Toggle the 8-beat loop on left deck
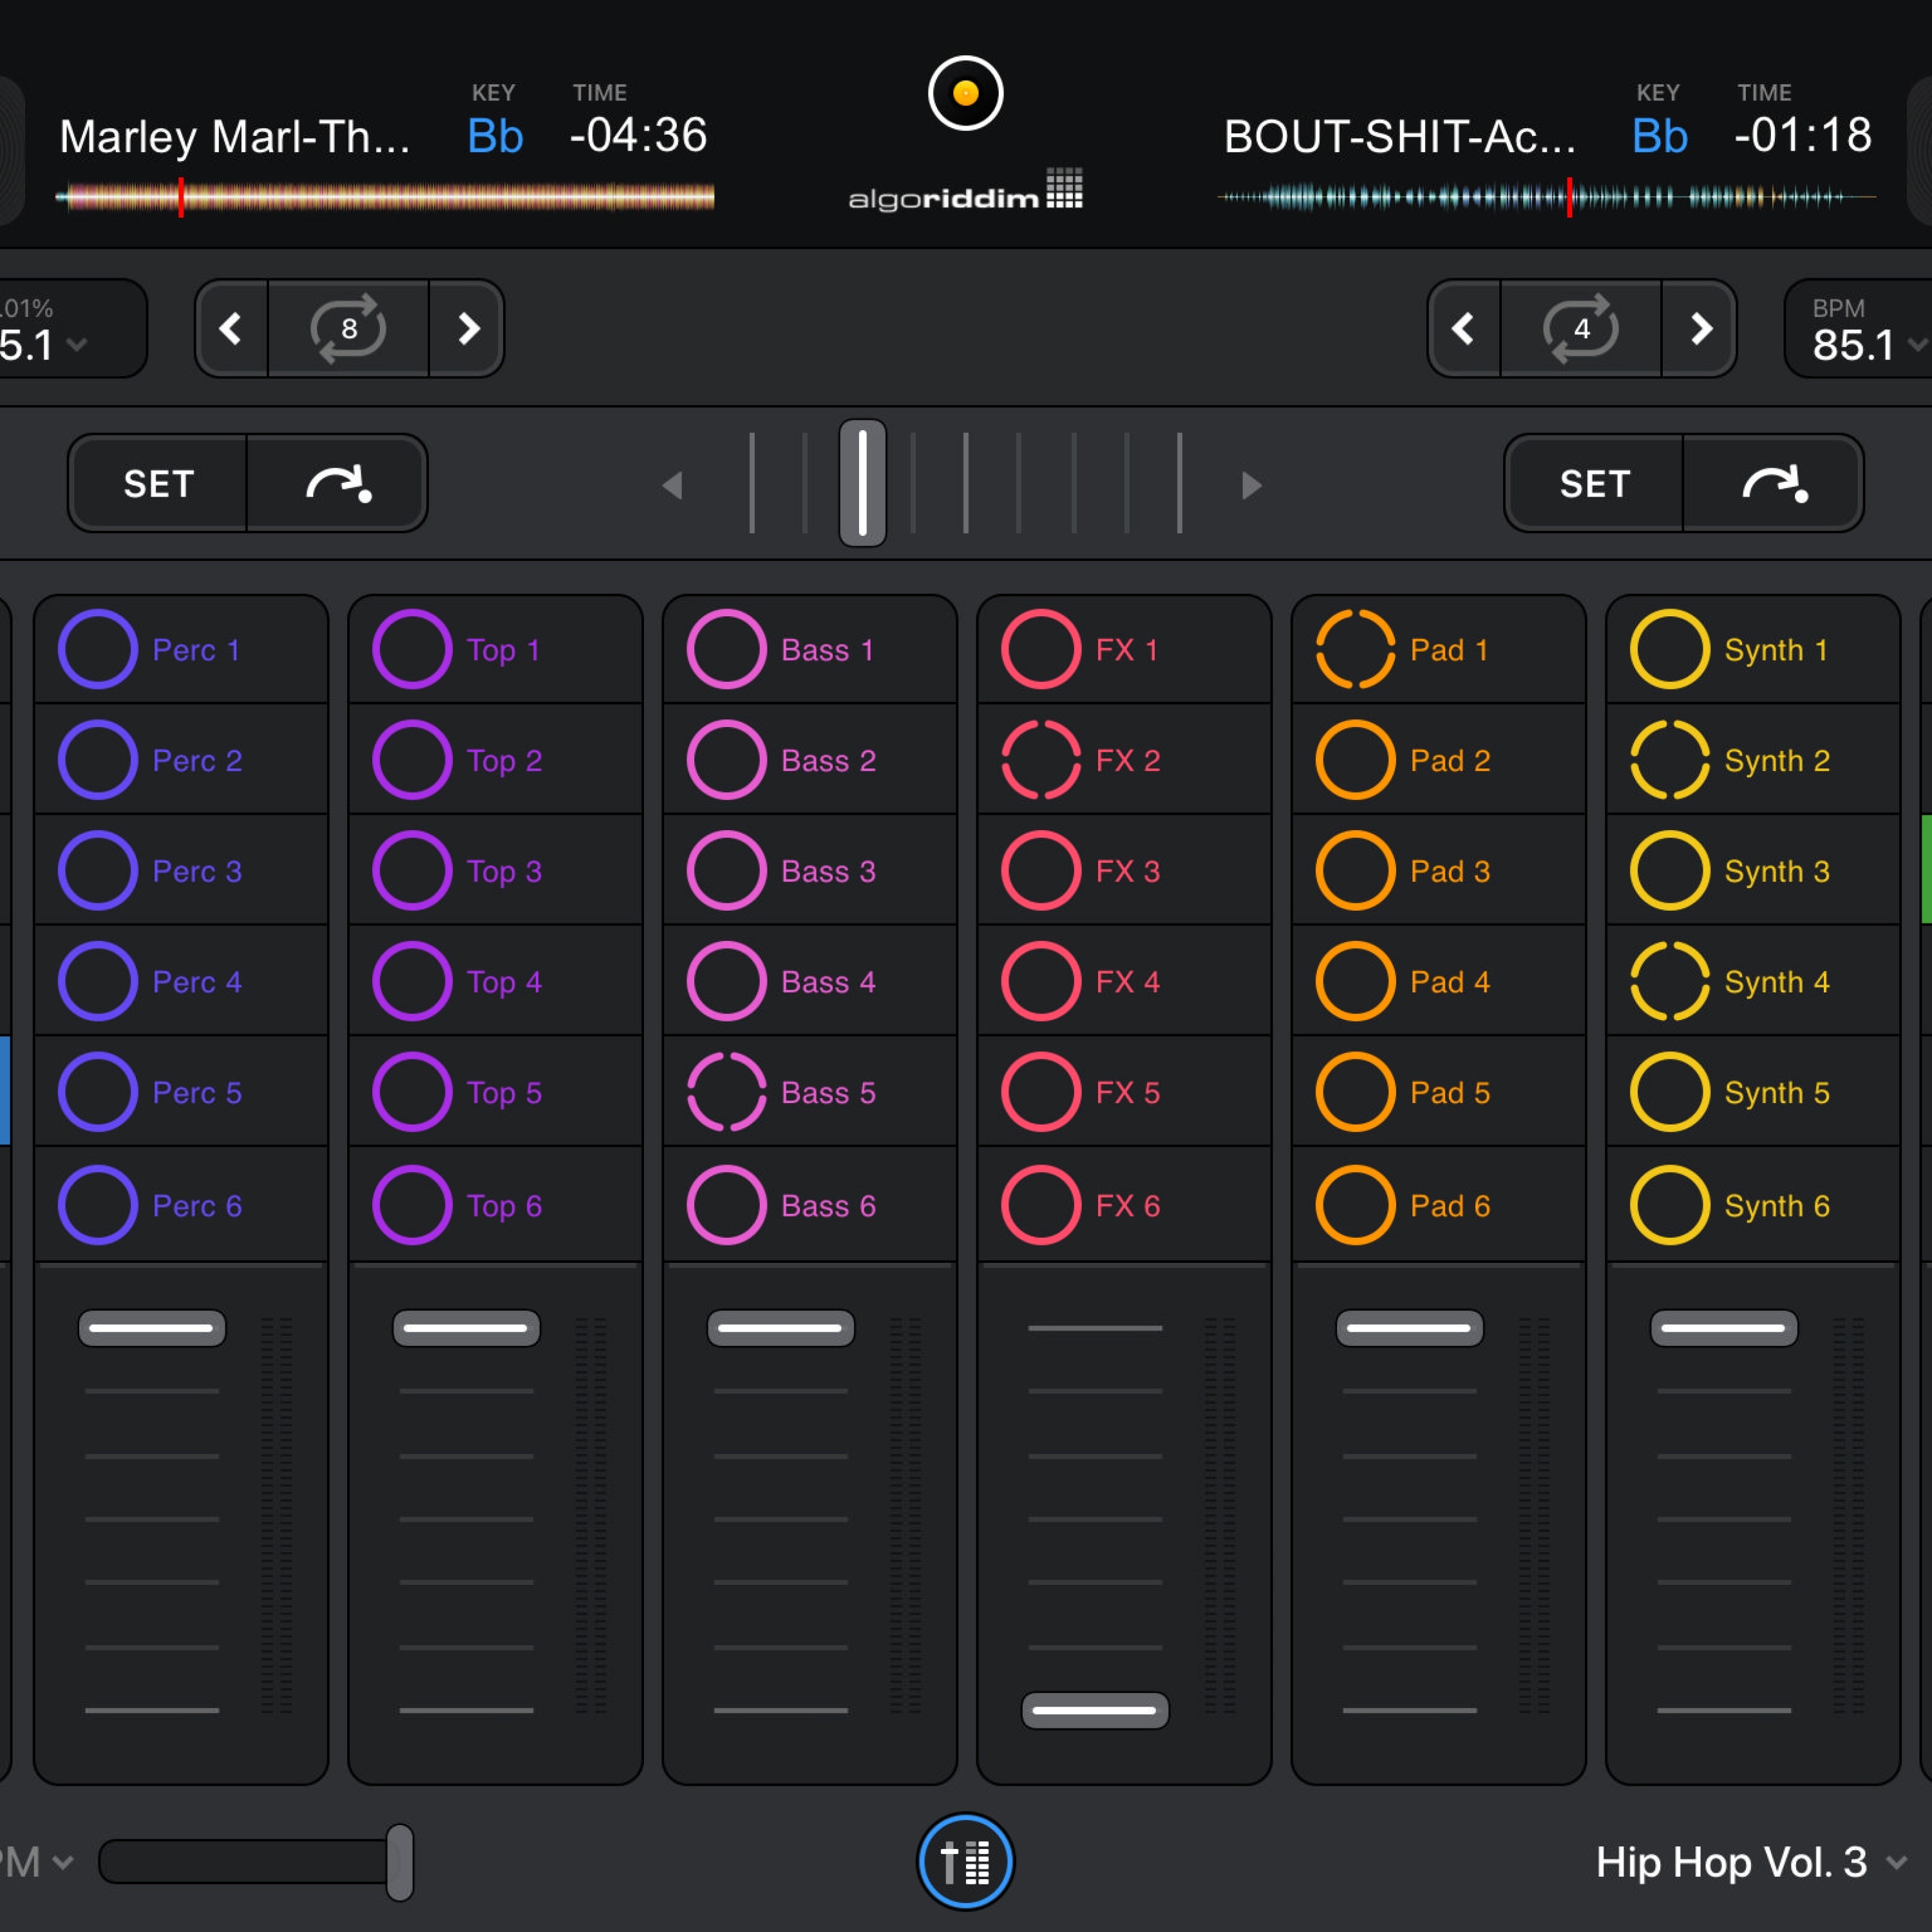Viewport: 1932px width, 1932px height. tap(348, 328)
